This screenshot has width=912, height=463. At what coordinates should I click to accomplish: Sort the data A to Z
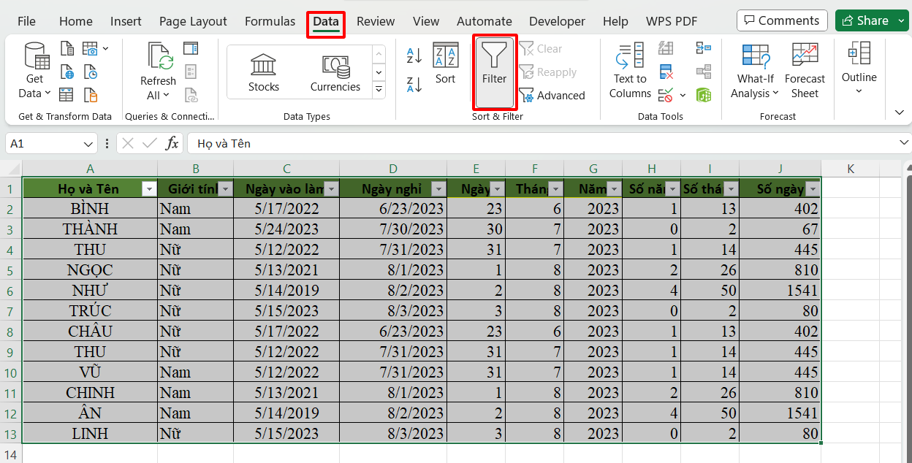click(413, 56)
